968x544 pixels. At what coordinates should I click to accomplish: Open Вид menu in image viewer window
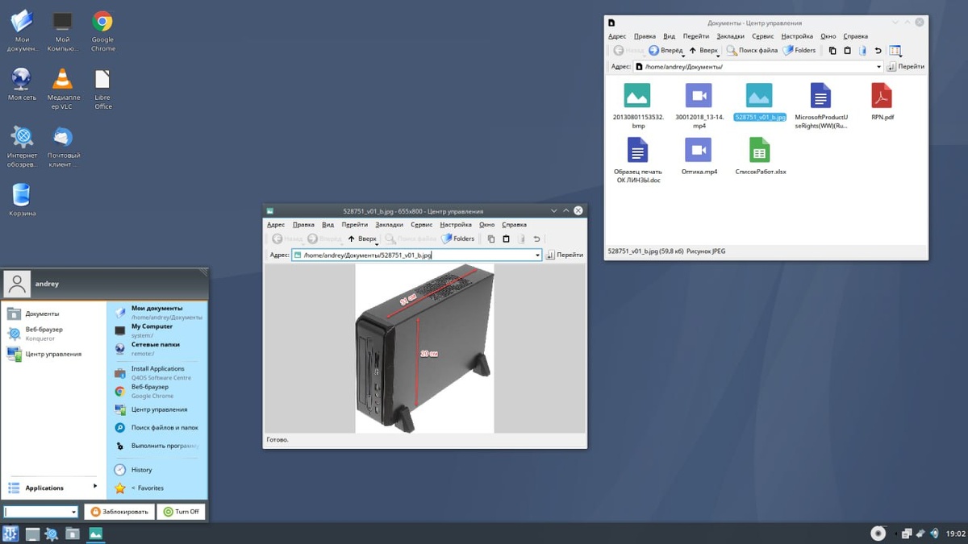(328, 225)
